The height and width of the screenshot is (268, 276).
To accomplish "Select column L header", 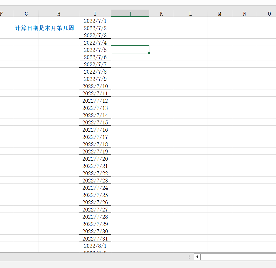I will 191,13.
